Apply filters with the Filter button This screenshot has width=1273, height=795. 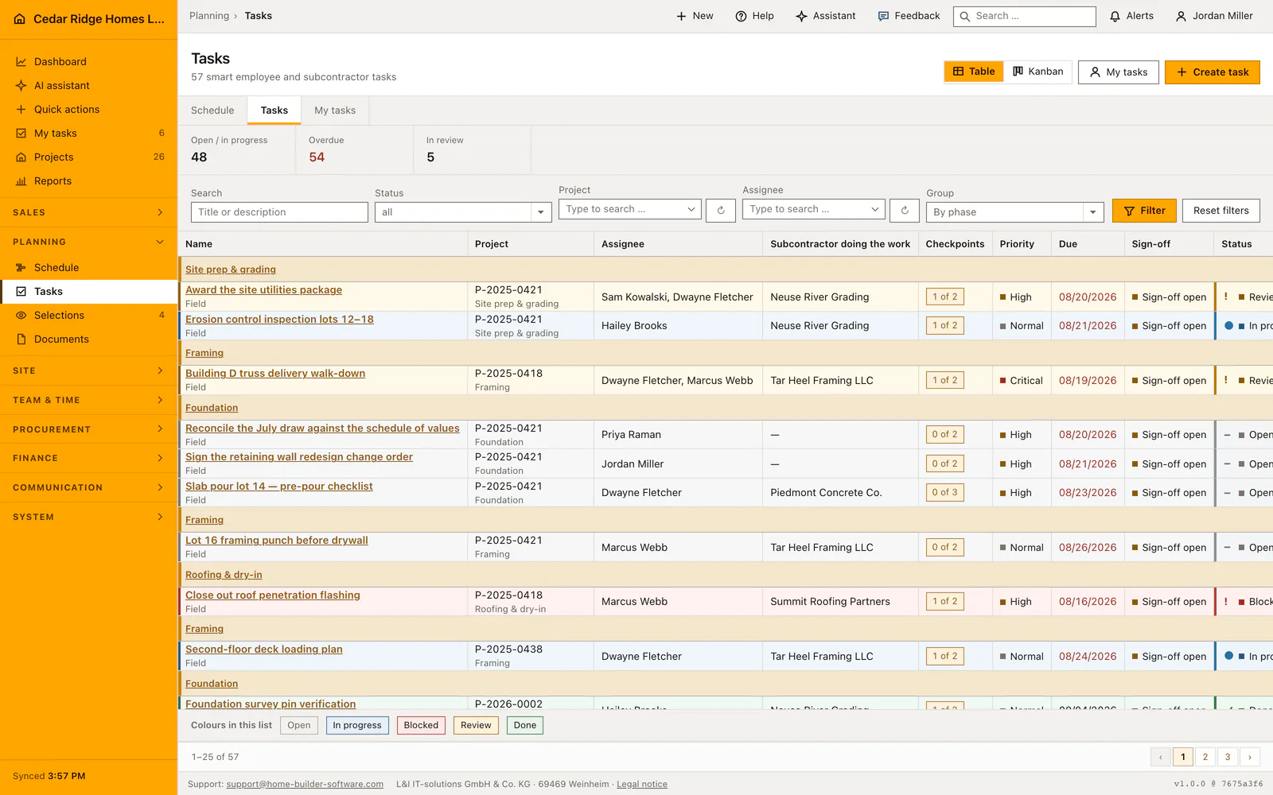pos(1144,211)
